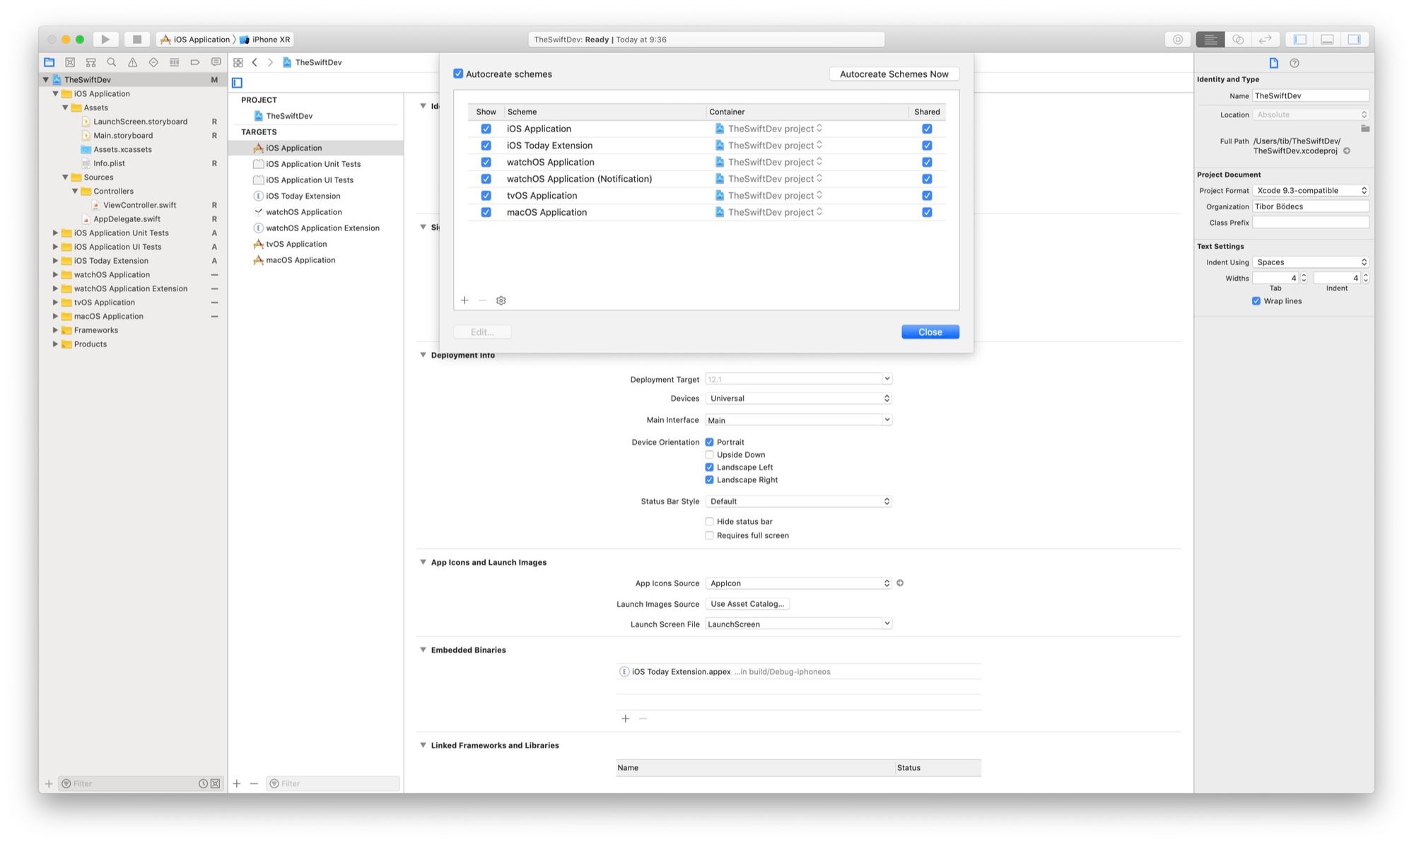Open the Source Control navigator icon

pos(70,62)
